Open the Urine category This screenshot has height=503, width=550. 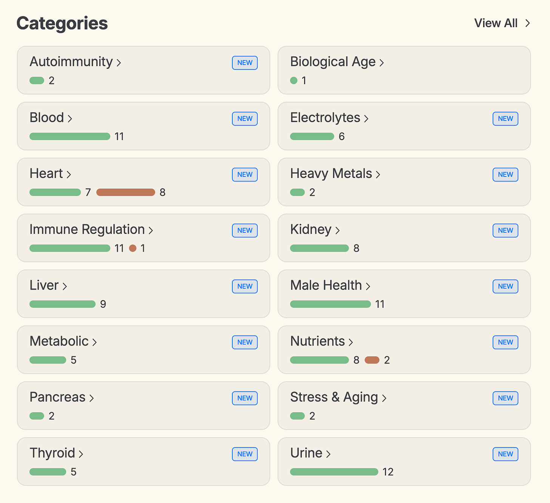[306, 453]
